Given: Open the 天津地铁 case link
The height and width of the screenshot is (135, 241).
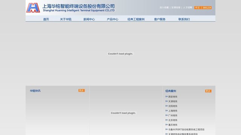Looking at the screenshot, I should 173,102.
